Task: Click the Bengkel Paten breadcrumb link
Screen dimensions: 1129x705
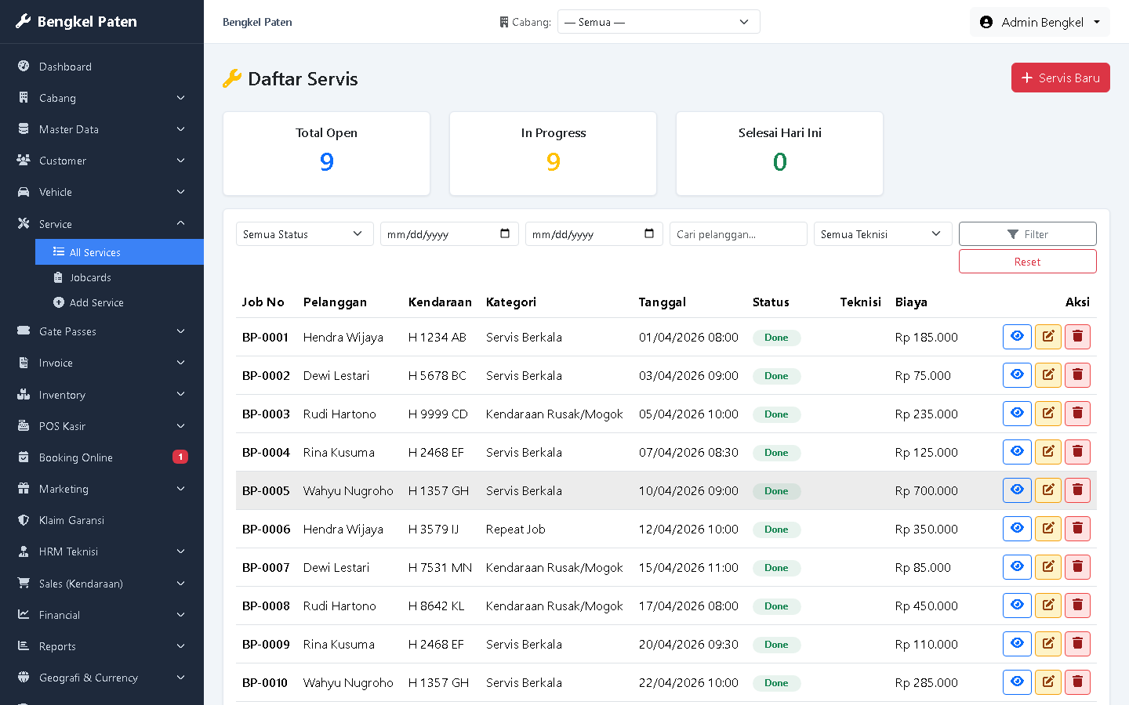Action: pos(257,22)
